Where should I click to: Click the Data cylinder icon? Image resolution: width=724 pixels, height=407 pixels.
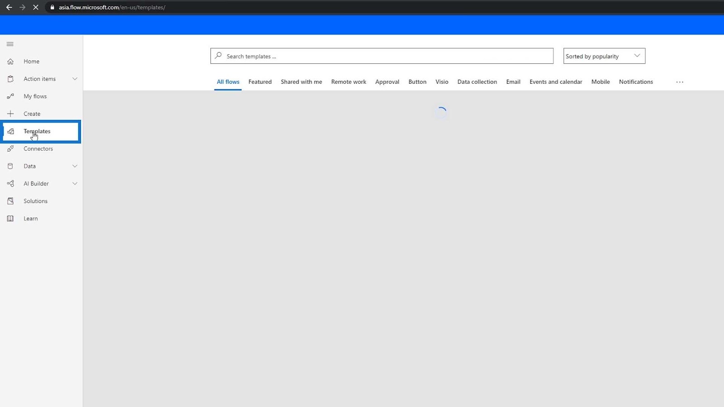10,166
